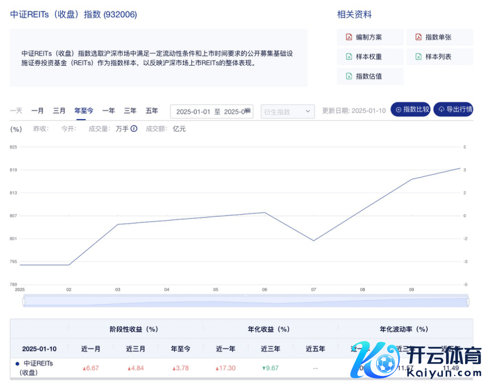Screen dimensions: 489x389
Task: Click the Excel icon beside 指数估值
Action: [349, 76]
